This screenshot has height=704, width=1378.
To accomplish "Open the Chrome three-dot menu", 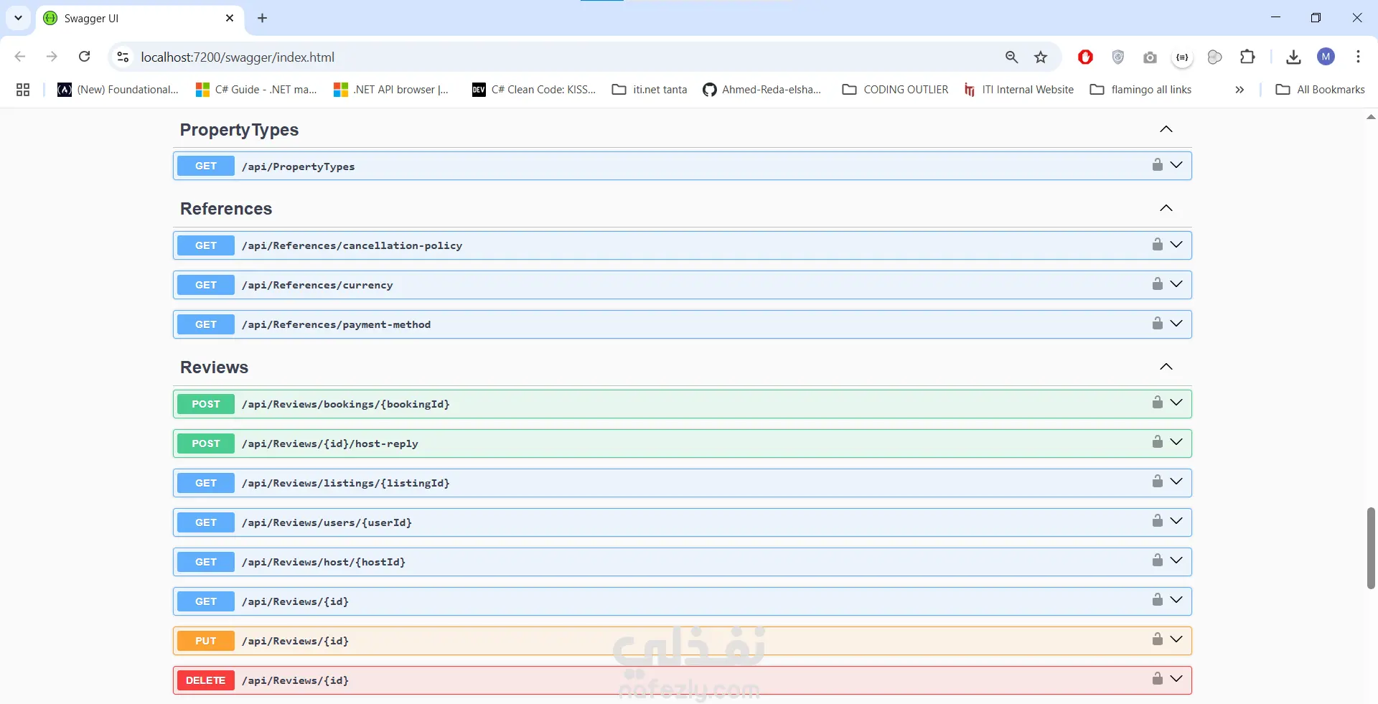I will tap(1358, 57).
